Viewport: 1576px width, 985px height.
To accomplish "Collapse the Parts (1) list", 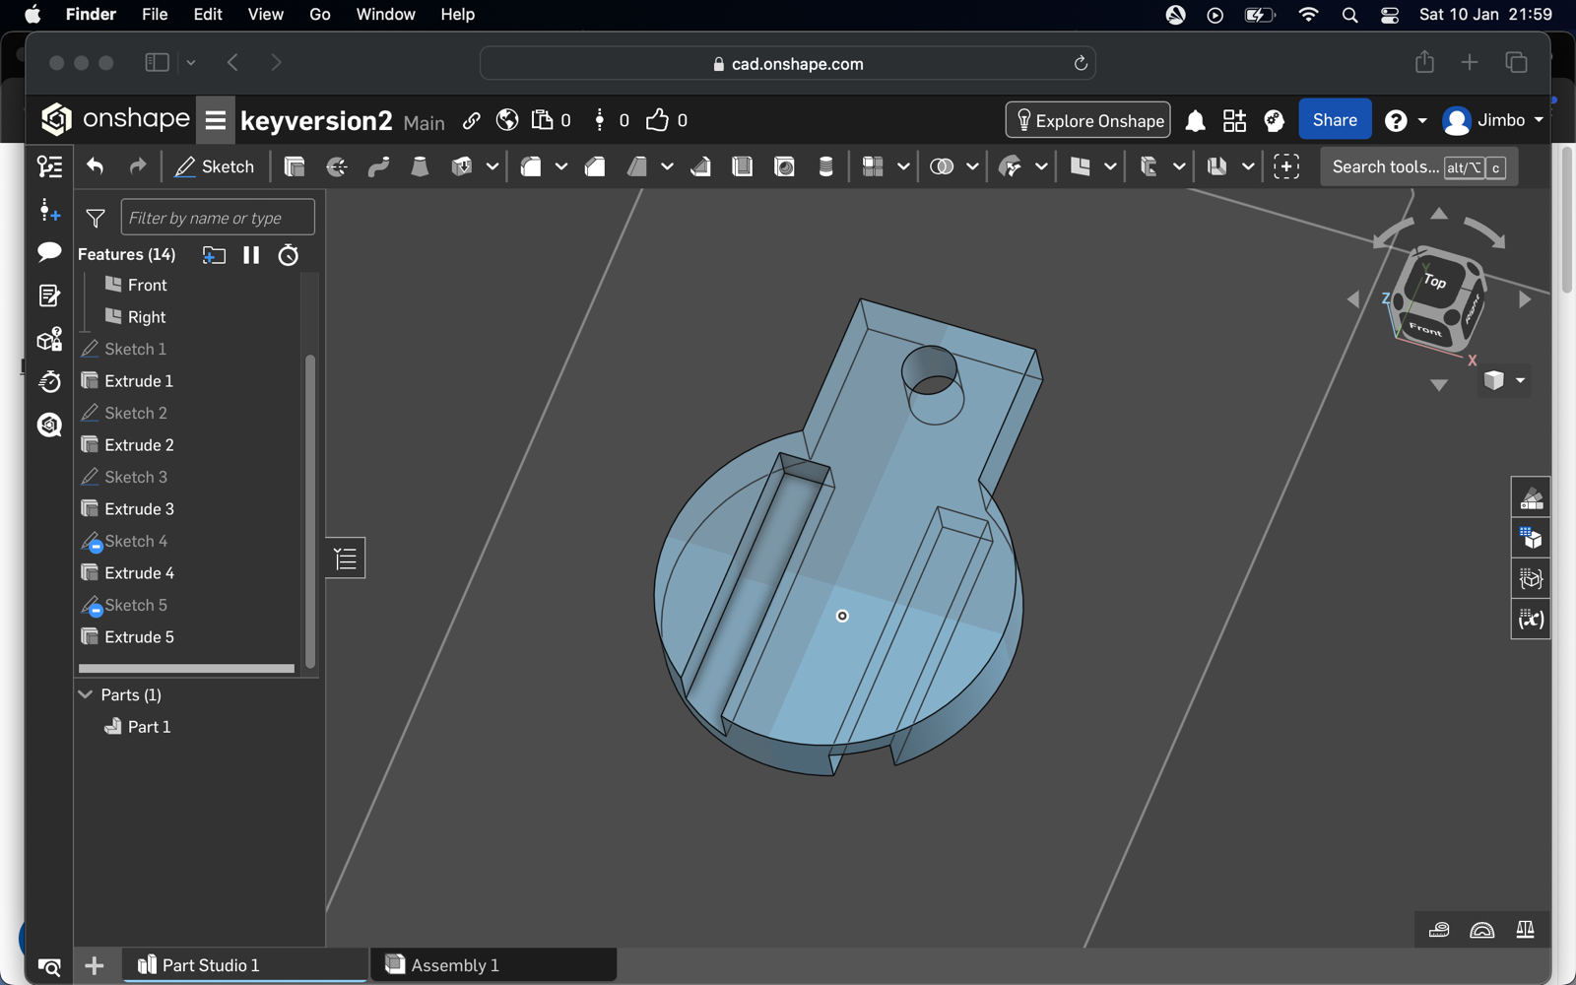I will [x=86, y=694].
